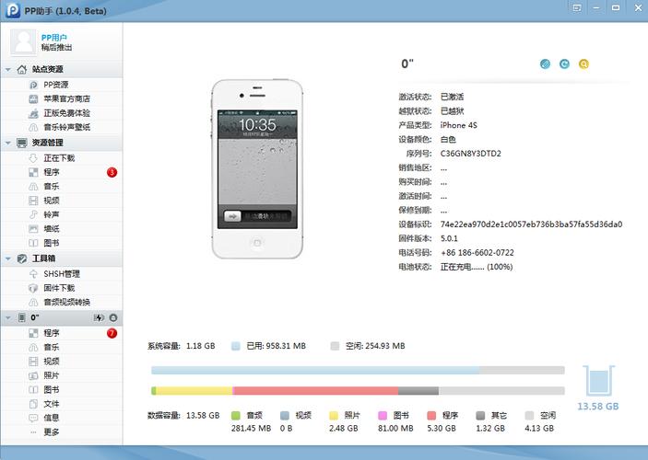The height and width of the screenshot is (460, 648).
Task: Click the monitor icon of 资源管理
Action: coord(22,143)
